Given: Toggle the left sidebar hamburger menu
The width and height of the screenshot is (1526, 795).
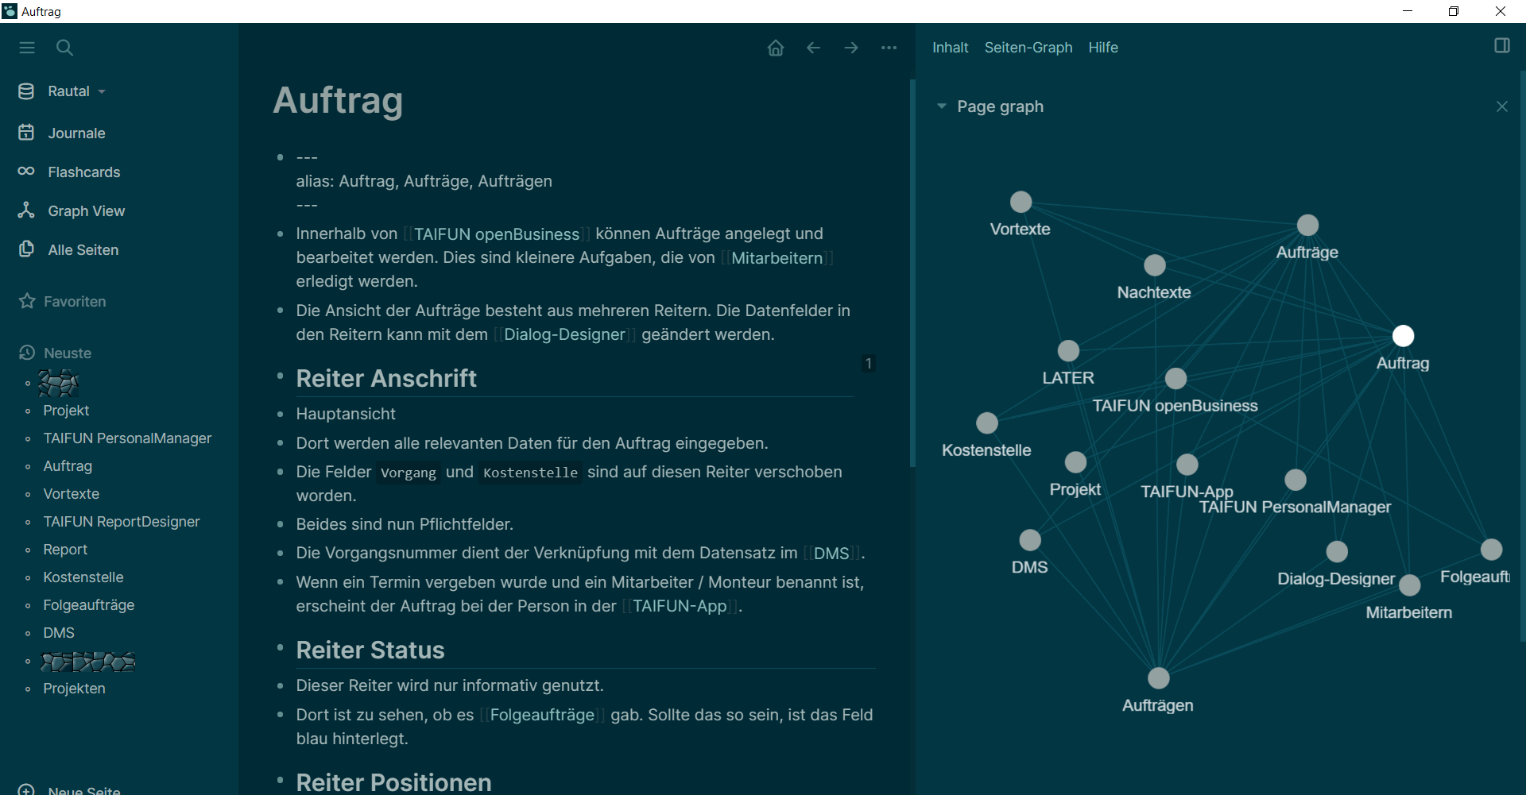Looking at the screenshot, I should 27,48.
